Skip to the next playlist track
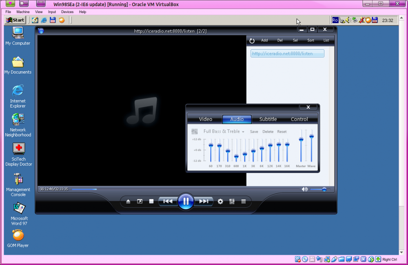408x265 pixels. tap(204, 201)
